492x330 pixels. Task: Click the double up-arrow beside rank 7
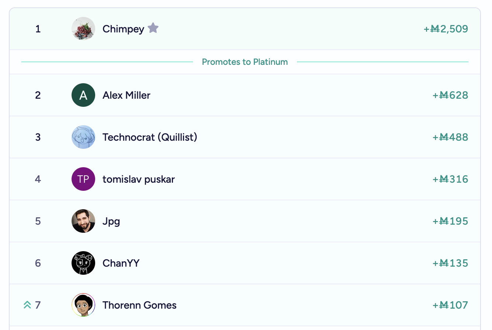(27, 305)
